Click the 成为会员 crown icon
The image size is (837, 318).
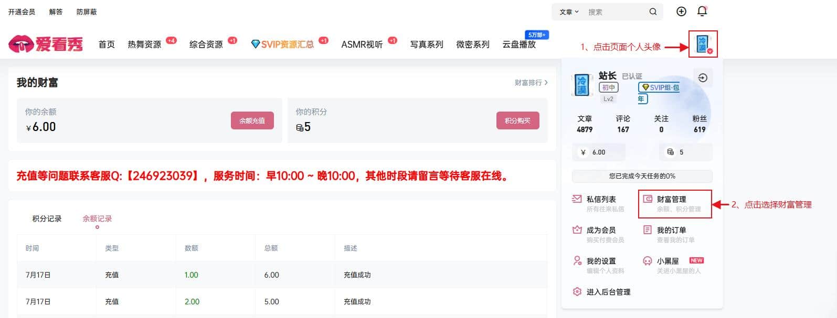click(x=577, y=230)
